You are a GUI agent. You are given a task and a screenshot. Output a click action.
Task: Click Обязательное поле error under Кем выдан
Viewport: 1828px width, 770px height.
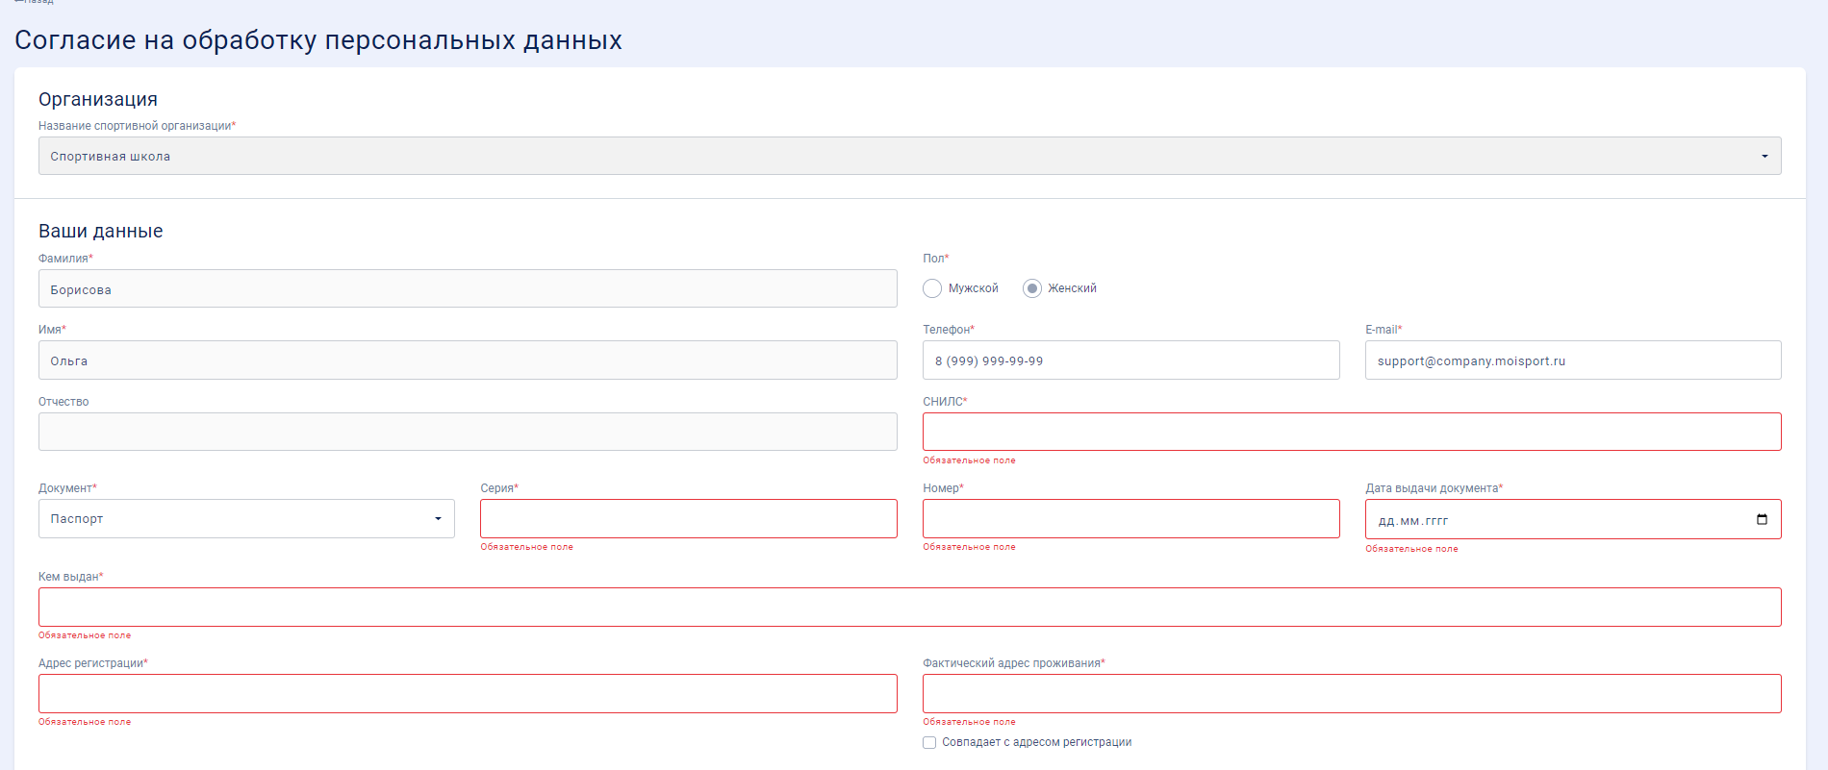click(x=85, y=635)
